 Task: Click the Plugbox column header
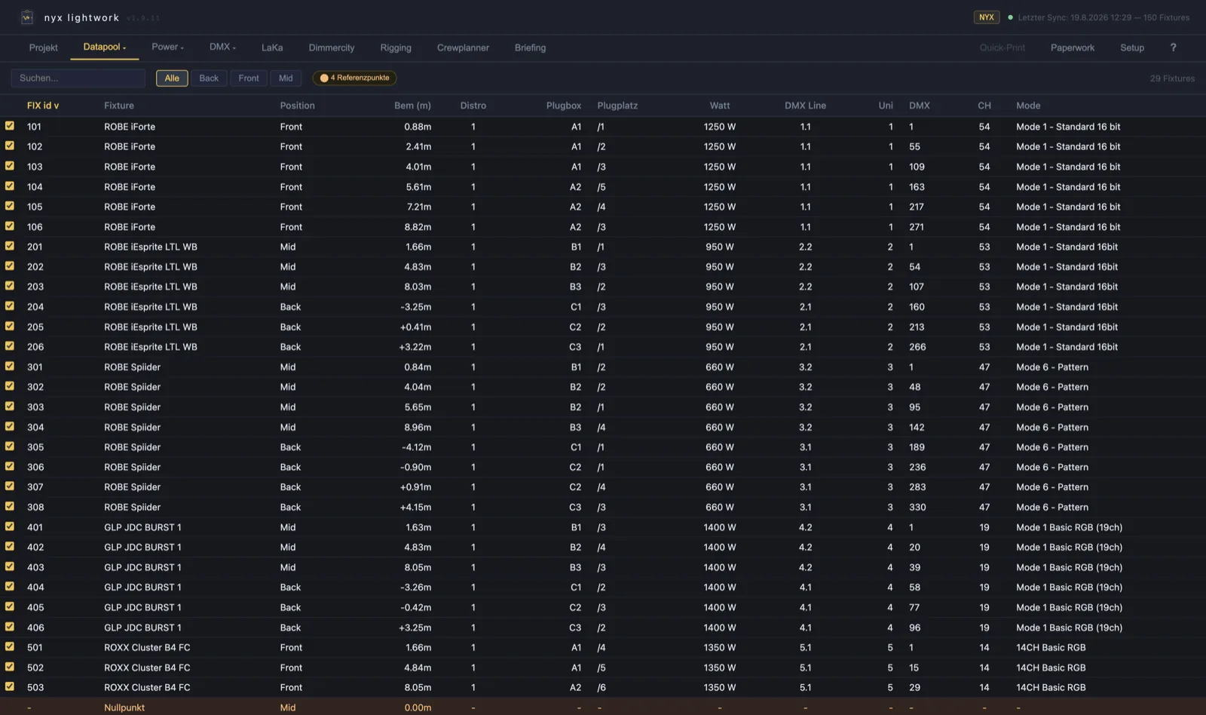point(564,106)
